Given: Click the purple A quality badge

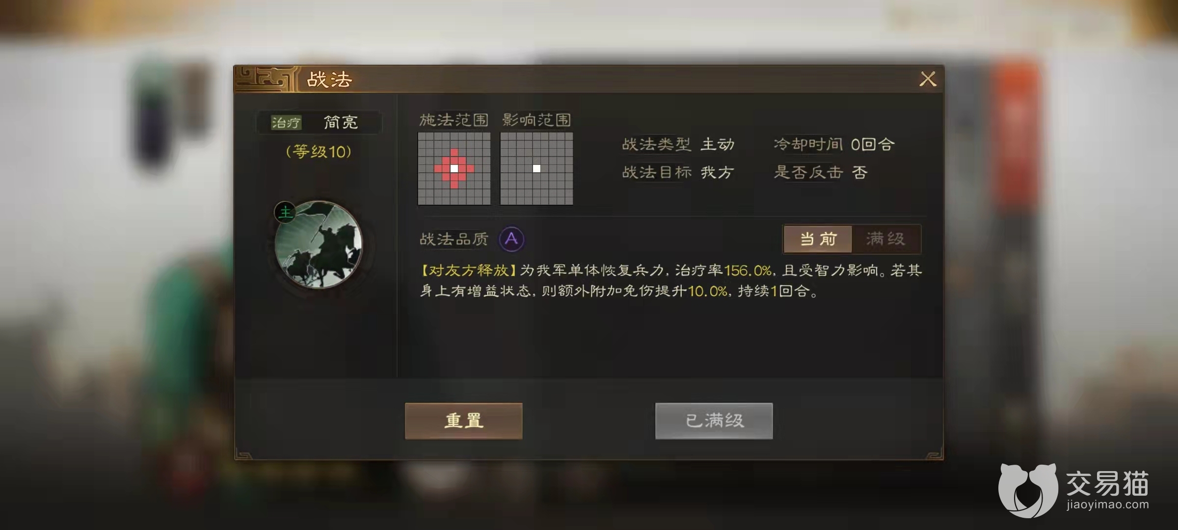Looking at the screenshot, I should point(511,239).
